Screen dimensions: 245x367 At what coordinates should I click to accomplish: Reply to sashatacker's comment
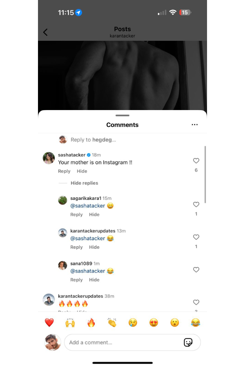coord(64,171)
